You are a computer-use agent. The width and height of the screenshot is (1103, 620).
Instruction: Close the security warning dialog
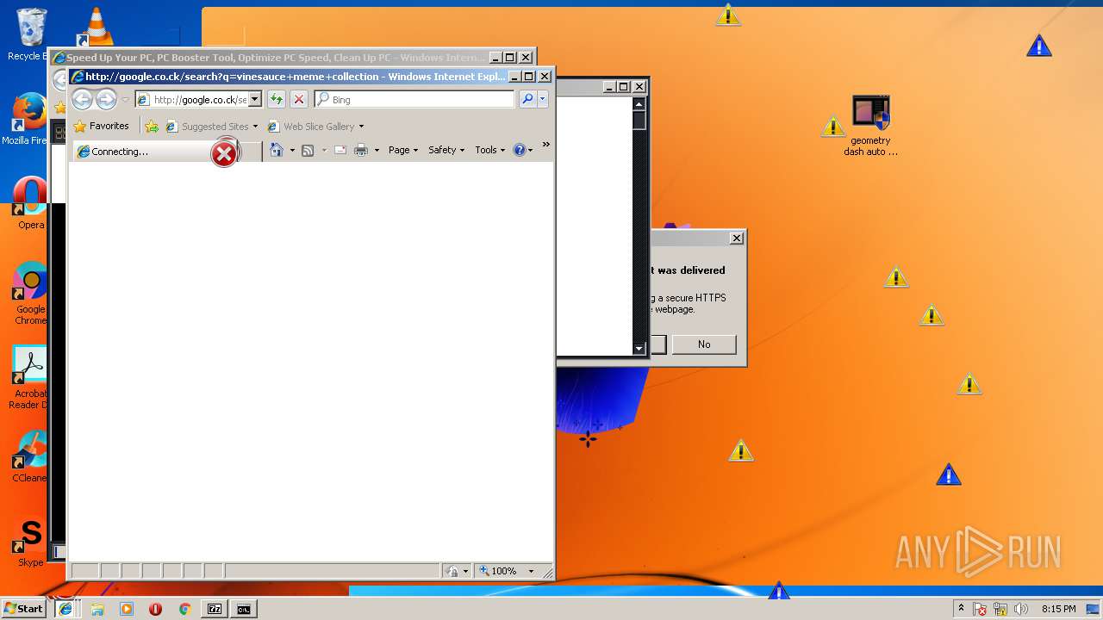(736, 238)
